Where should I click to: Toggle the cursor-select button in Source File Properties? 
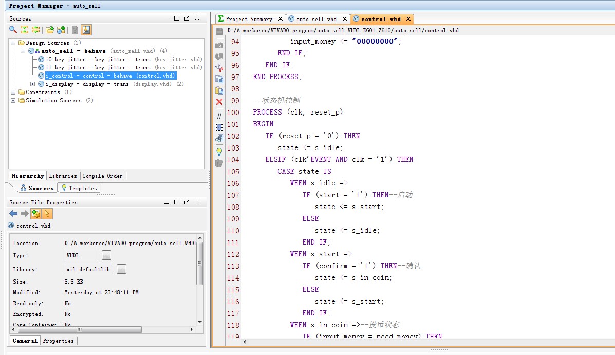coord(47,214)
